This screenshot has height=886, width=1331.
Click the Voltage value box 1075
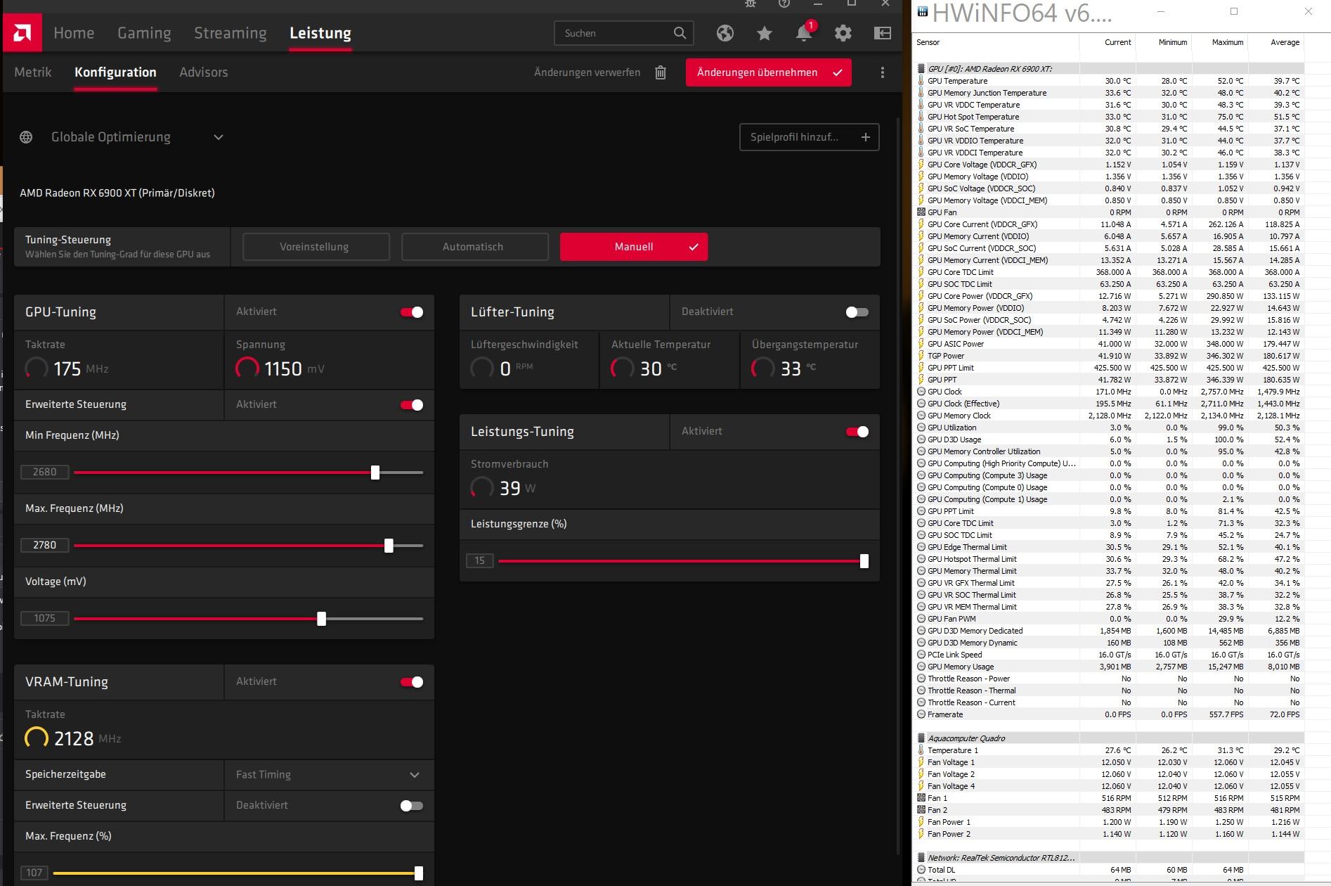coord(44,619)
